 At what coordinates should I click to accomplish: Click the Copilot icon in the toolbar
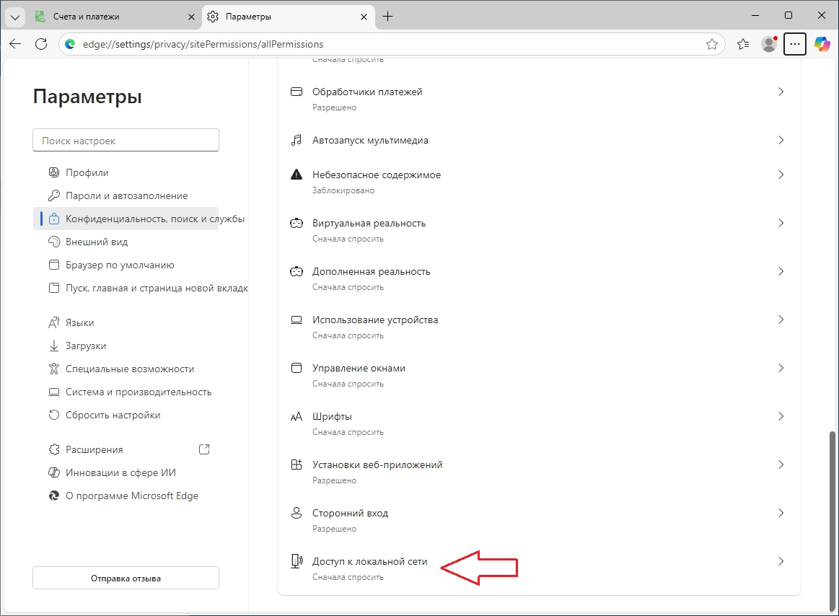click(x=822, y=44)
